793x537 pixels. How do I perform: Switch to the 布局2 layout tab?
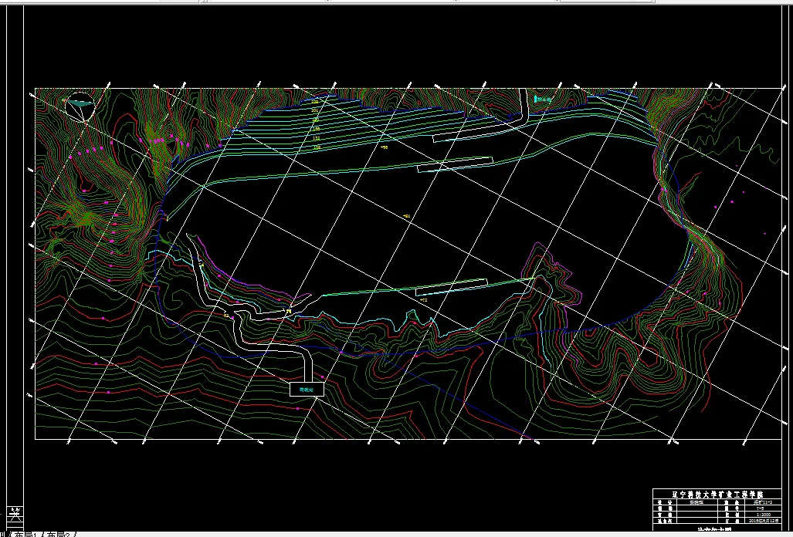pyautogui.click(x=59, y=534)
